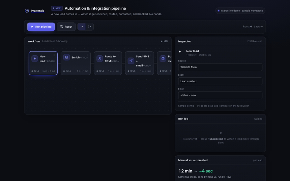The width and height of the screenshot is (290, 181).
Task: Click the '12 min' manual time value
Action: [185, 171]
